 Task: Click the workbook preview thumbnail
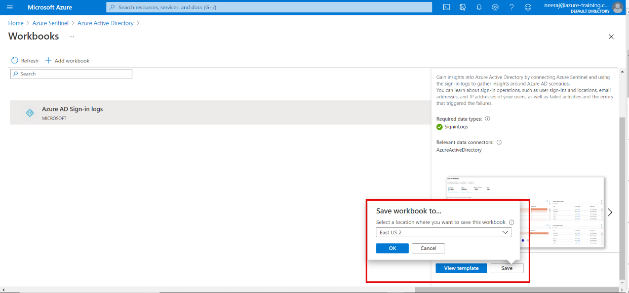[x=526, y=212]
